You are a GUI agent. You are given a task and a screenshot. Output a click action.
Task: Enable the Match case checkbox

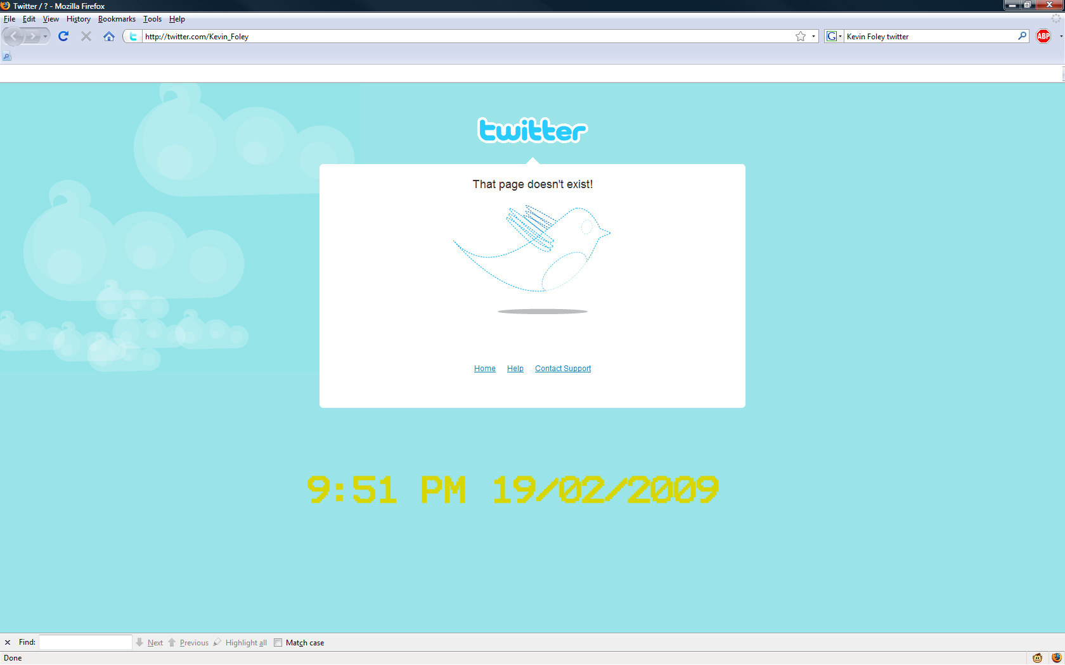278,642
